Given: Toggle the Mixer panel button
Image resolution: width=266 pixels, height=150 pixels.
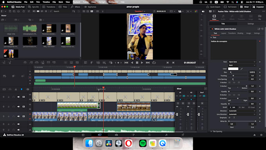Looking at the screenshot, I should coord(244,7).
